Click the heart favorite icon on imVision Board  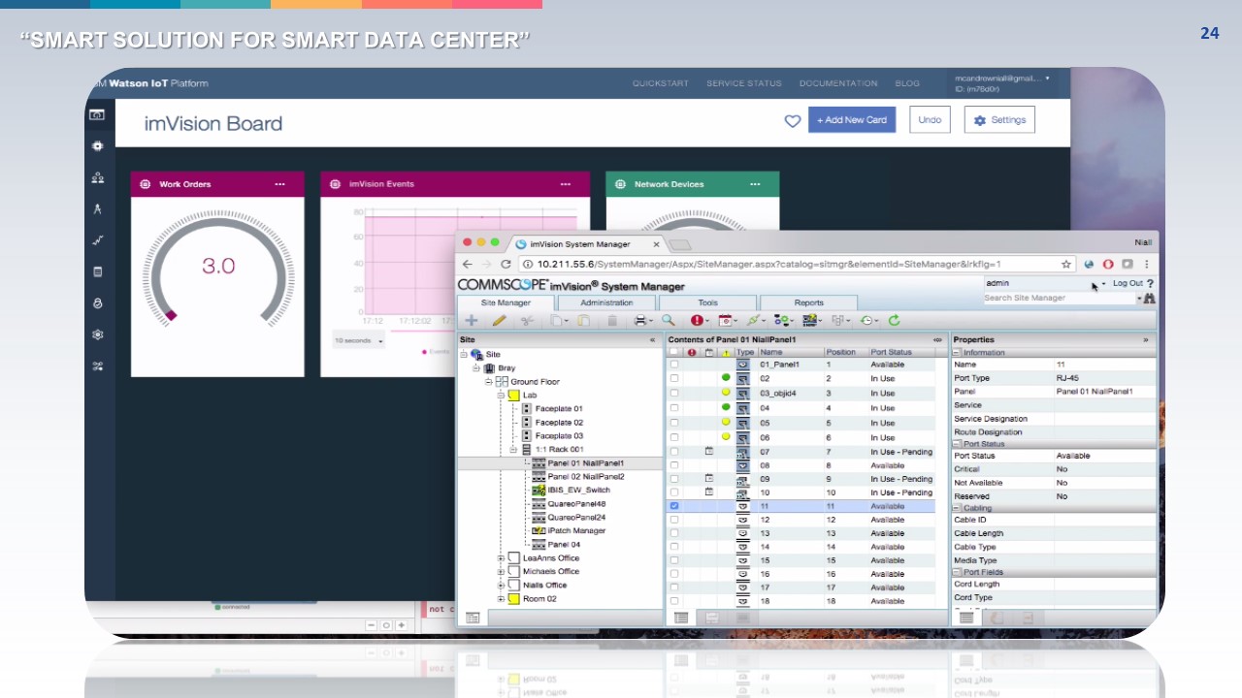(793, 120)
